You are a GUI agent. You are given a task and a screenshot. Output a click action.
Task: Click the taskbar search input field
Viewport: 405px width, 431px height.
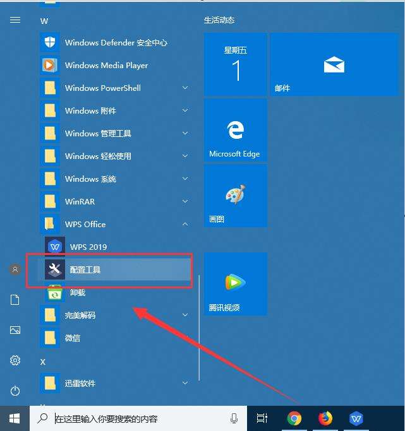click(138, 418)
